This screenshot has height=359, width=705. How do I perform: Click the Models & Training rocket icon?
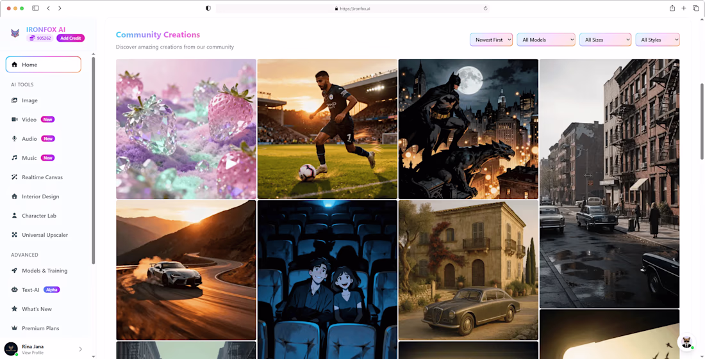[14, 271]
